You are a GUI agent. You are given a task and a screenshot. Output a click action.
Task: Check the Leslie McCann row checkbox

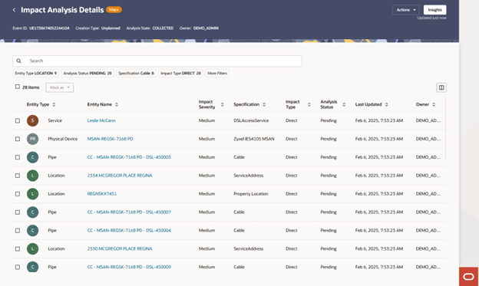tap(18, 120)
